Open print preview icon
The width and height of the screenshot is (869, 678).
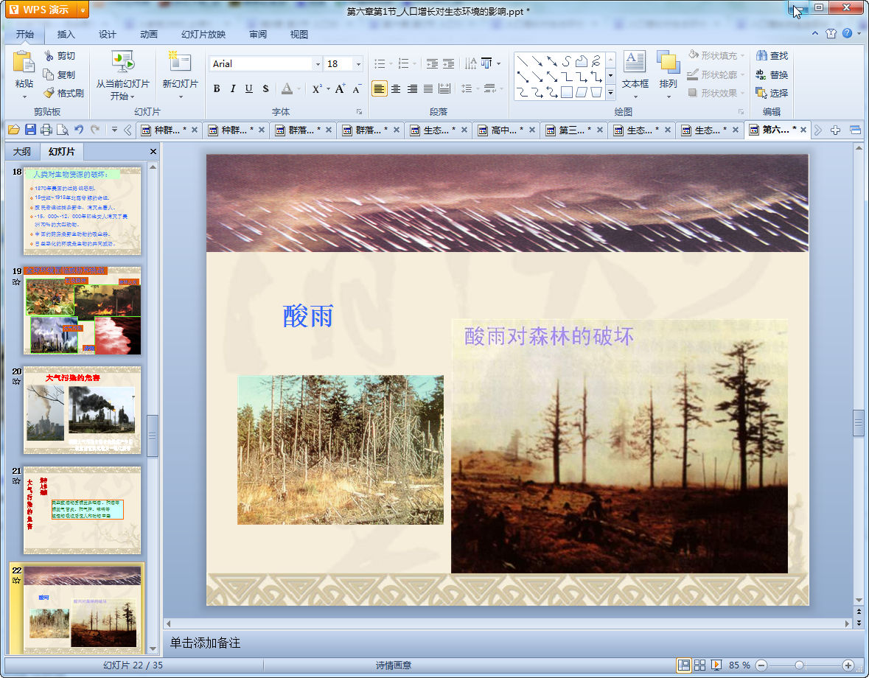coord(63,130)
